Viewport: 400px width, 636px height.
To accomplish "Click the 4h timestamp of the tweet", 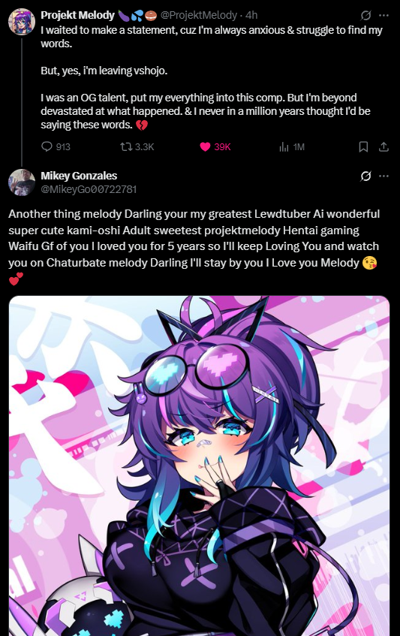I will pyautogui.click(x=251, y=16).
